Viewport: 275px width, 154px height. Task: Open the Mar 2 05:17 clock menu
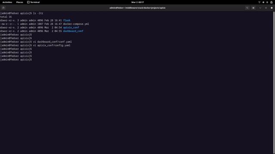(x=137, y=2)
